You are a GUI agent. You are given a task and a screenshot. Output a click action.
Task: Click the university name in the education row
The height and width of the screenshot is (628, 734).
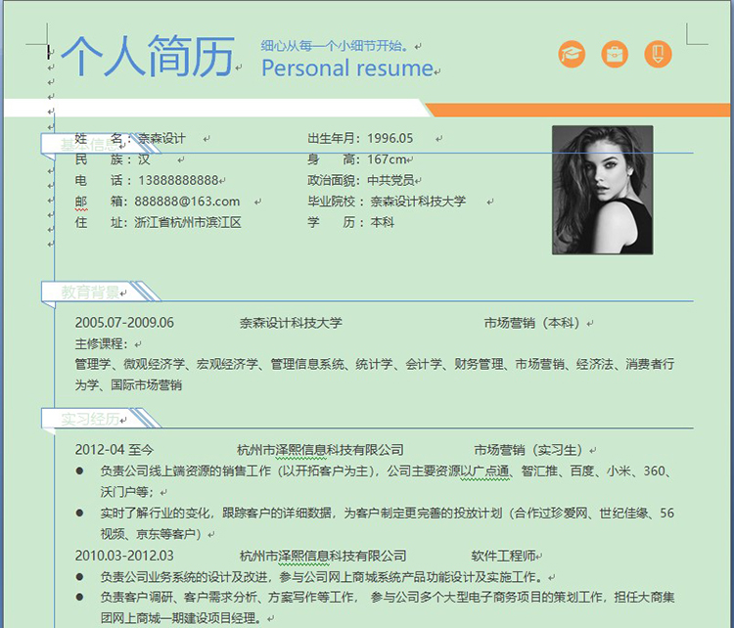(x=292, y=323)
